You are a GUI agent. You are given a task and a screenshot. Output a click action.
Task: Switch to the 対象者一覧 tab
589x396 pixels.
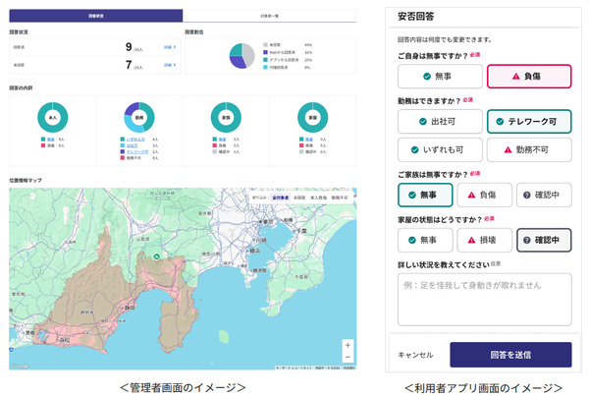pyautogui.click(x=272, y=17)
